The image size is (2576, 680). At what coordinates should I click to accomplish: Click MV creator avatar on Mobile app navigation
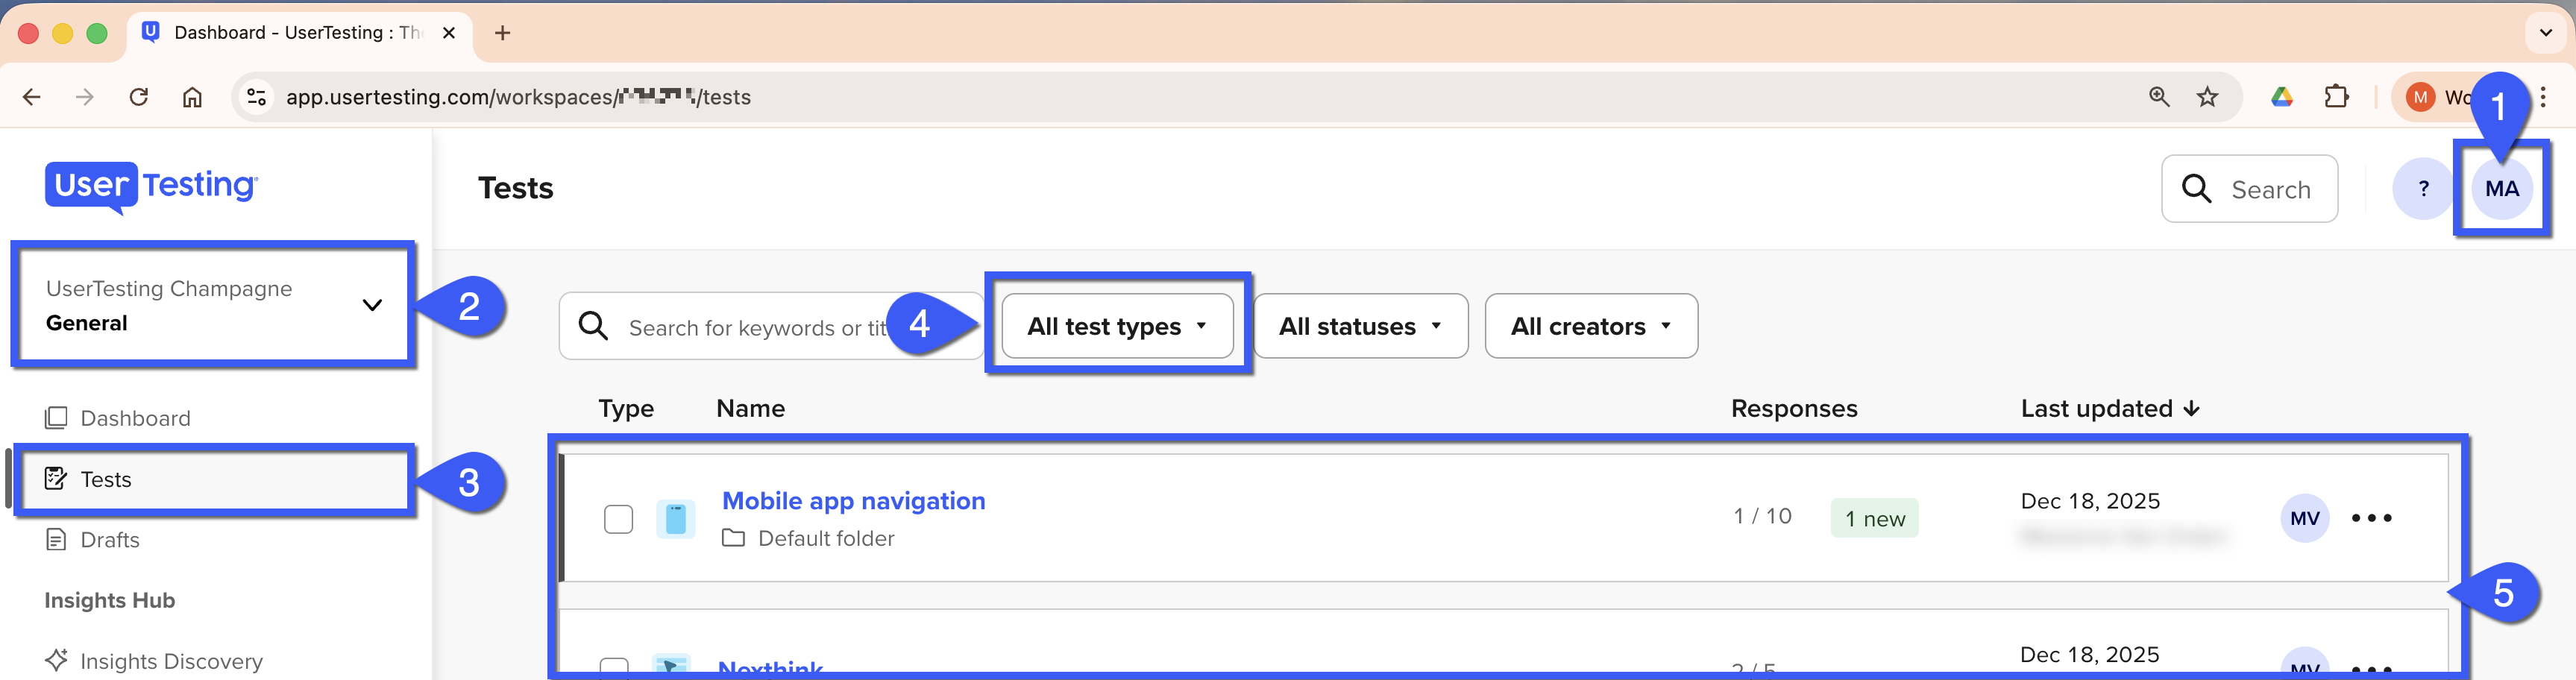pyautogui.click(x=2304, y=519)
